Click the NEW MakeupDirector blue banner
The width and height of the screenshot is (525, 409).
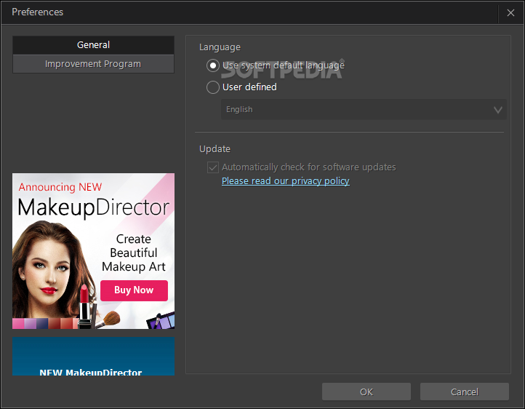93,357
